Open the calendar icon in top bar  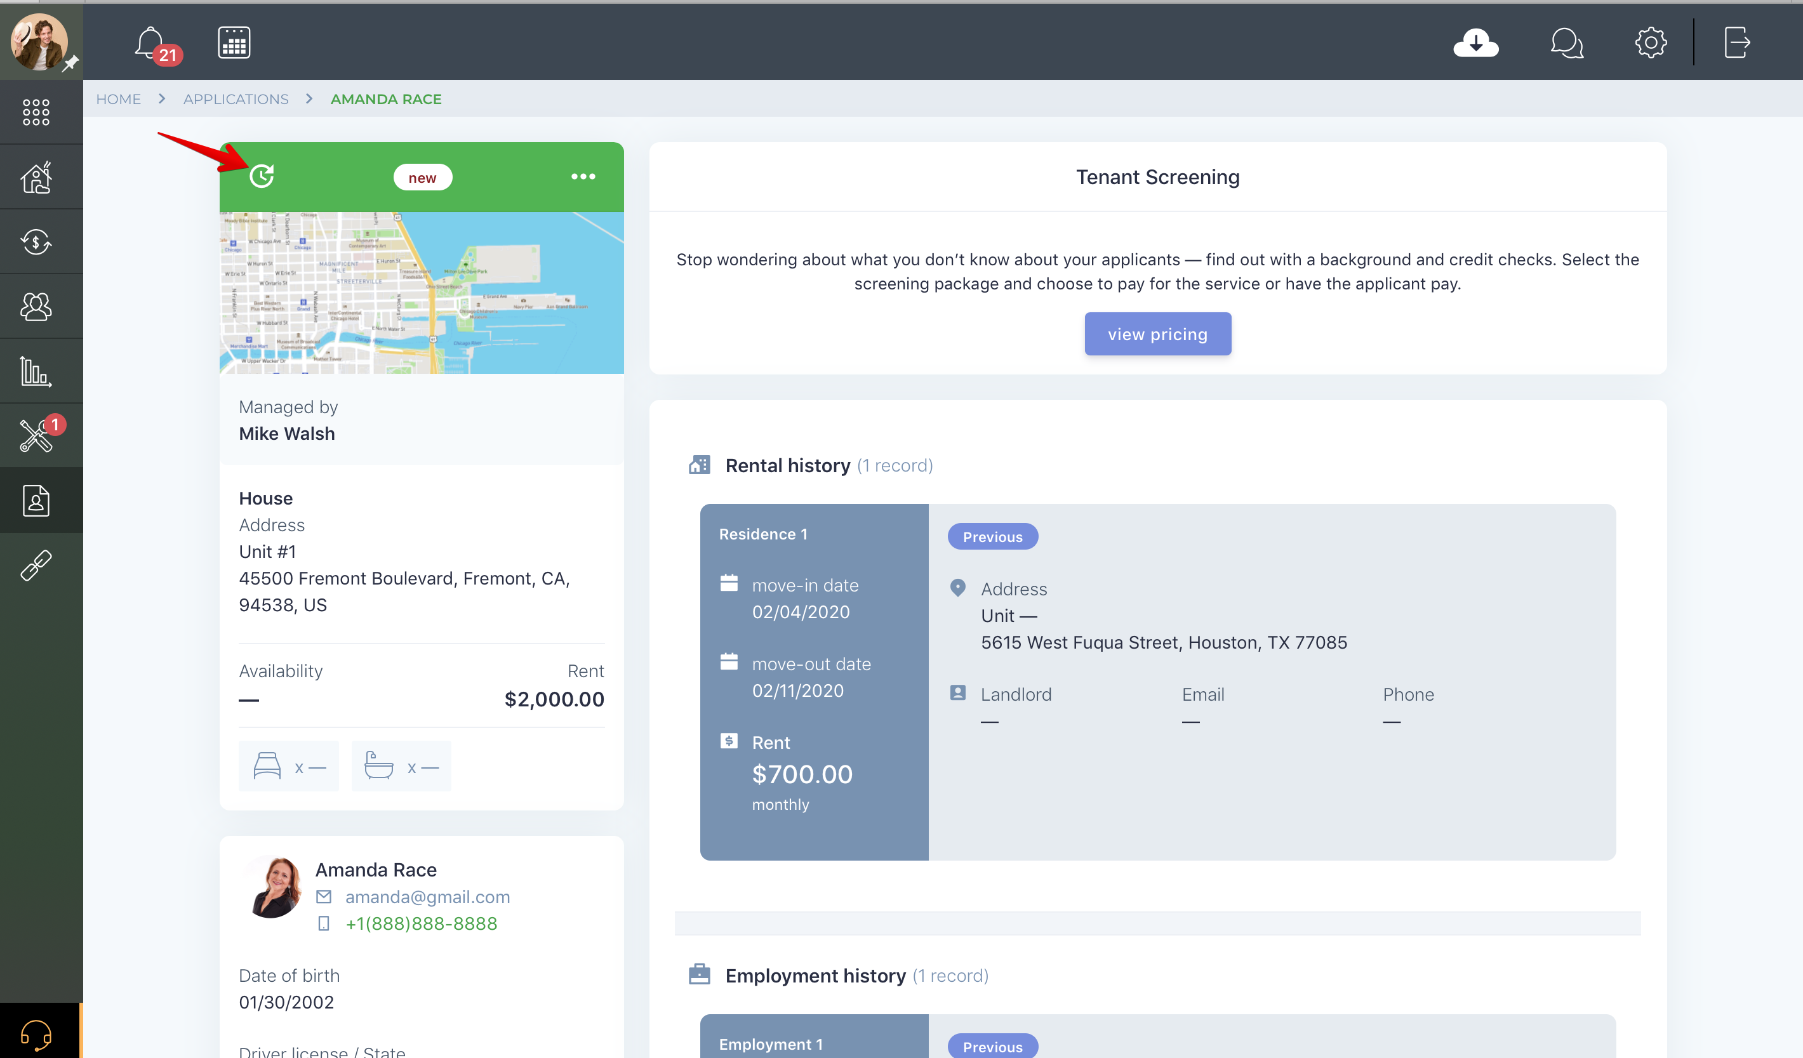(234, 43)
